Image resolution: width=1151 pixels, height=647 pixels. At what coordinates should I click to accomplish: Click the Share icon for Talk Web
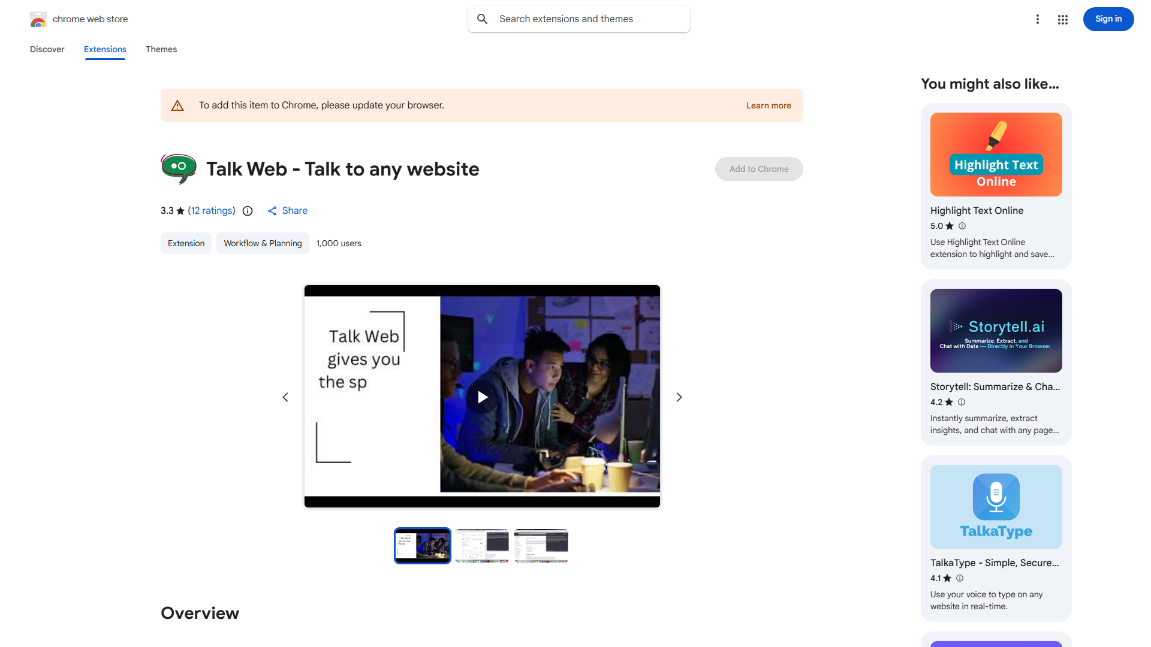pos(273,211)
